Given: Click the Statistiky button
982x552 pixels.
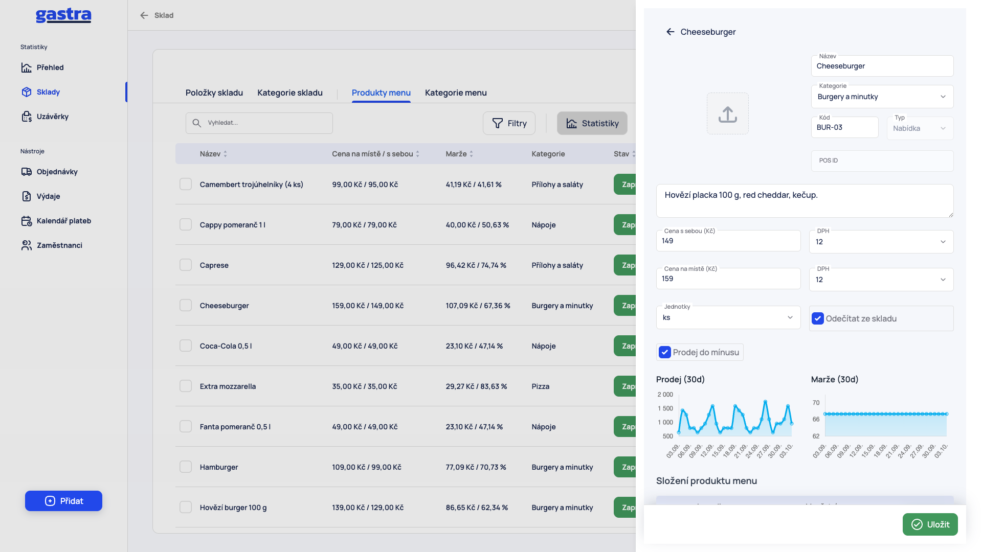Looking at the screenshot, I should [592, 123].
